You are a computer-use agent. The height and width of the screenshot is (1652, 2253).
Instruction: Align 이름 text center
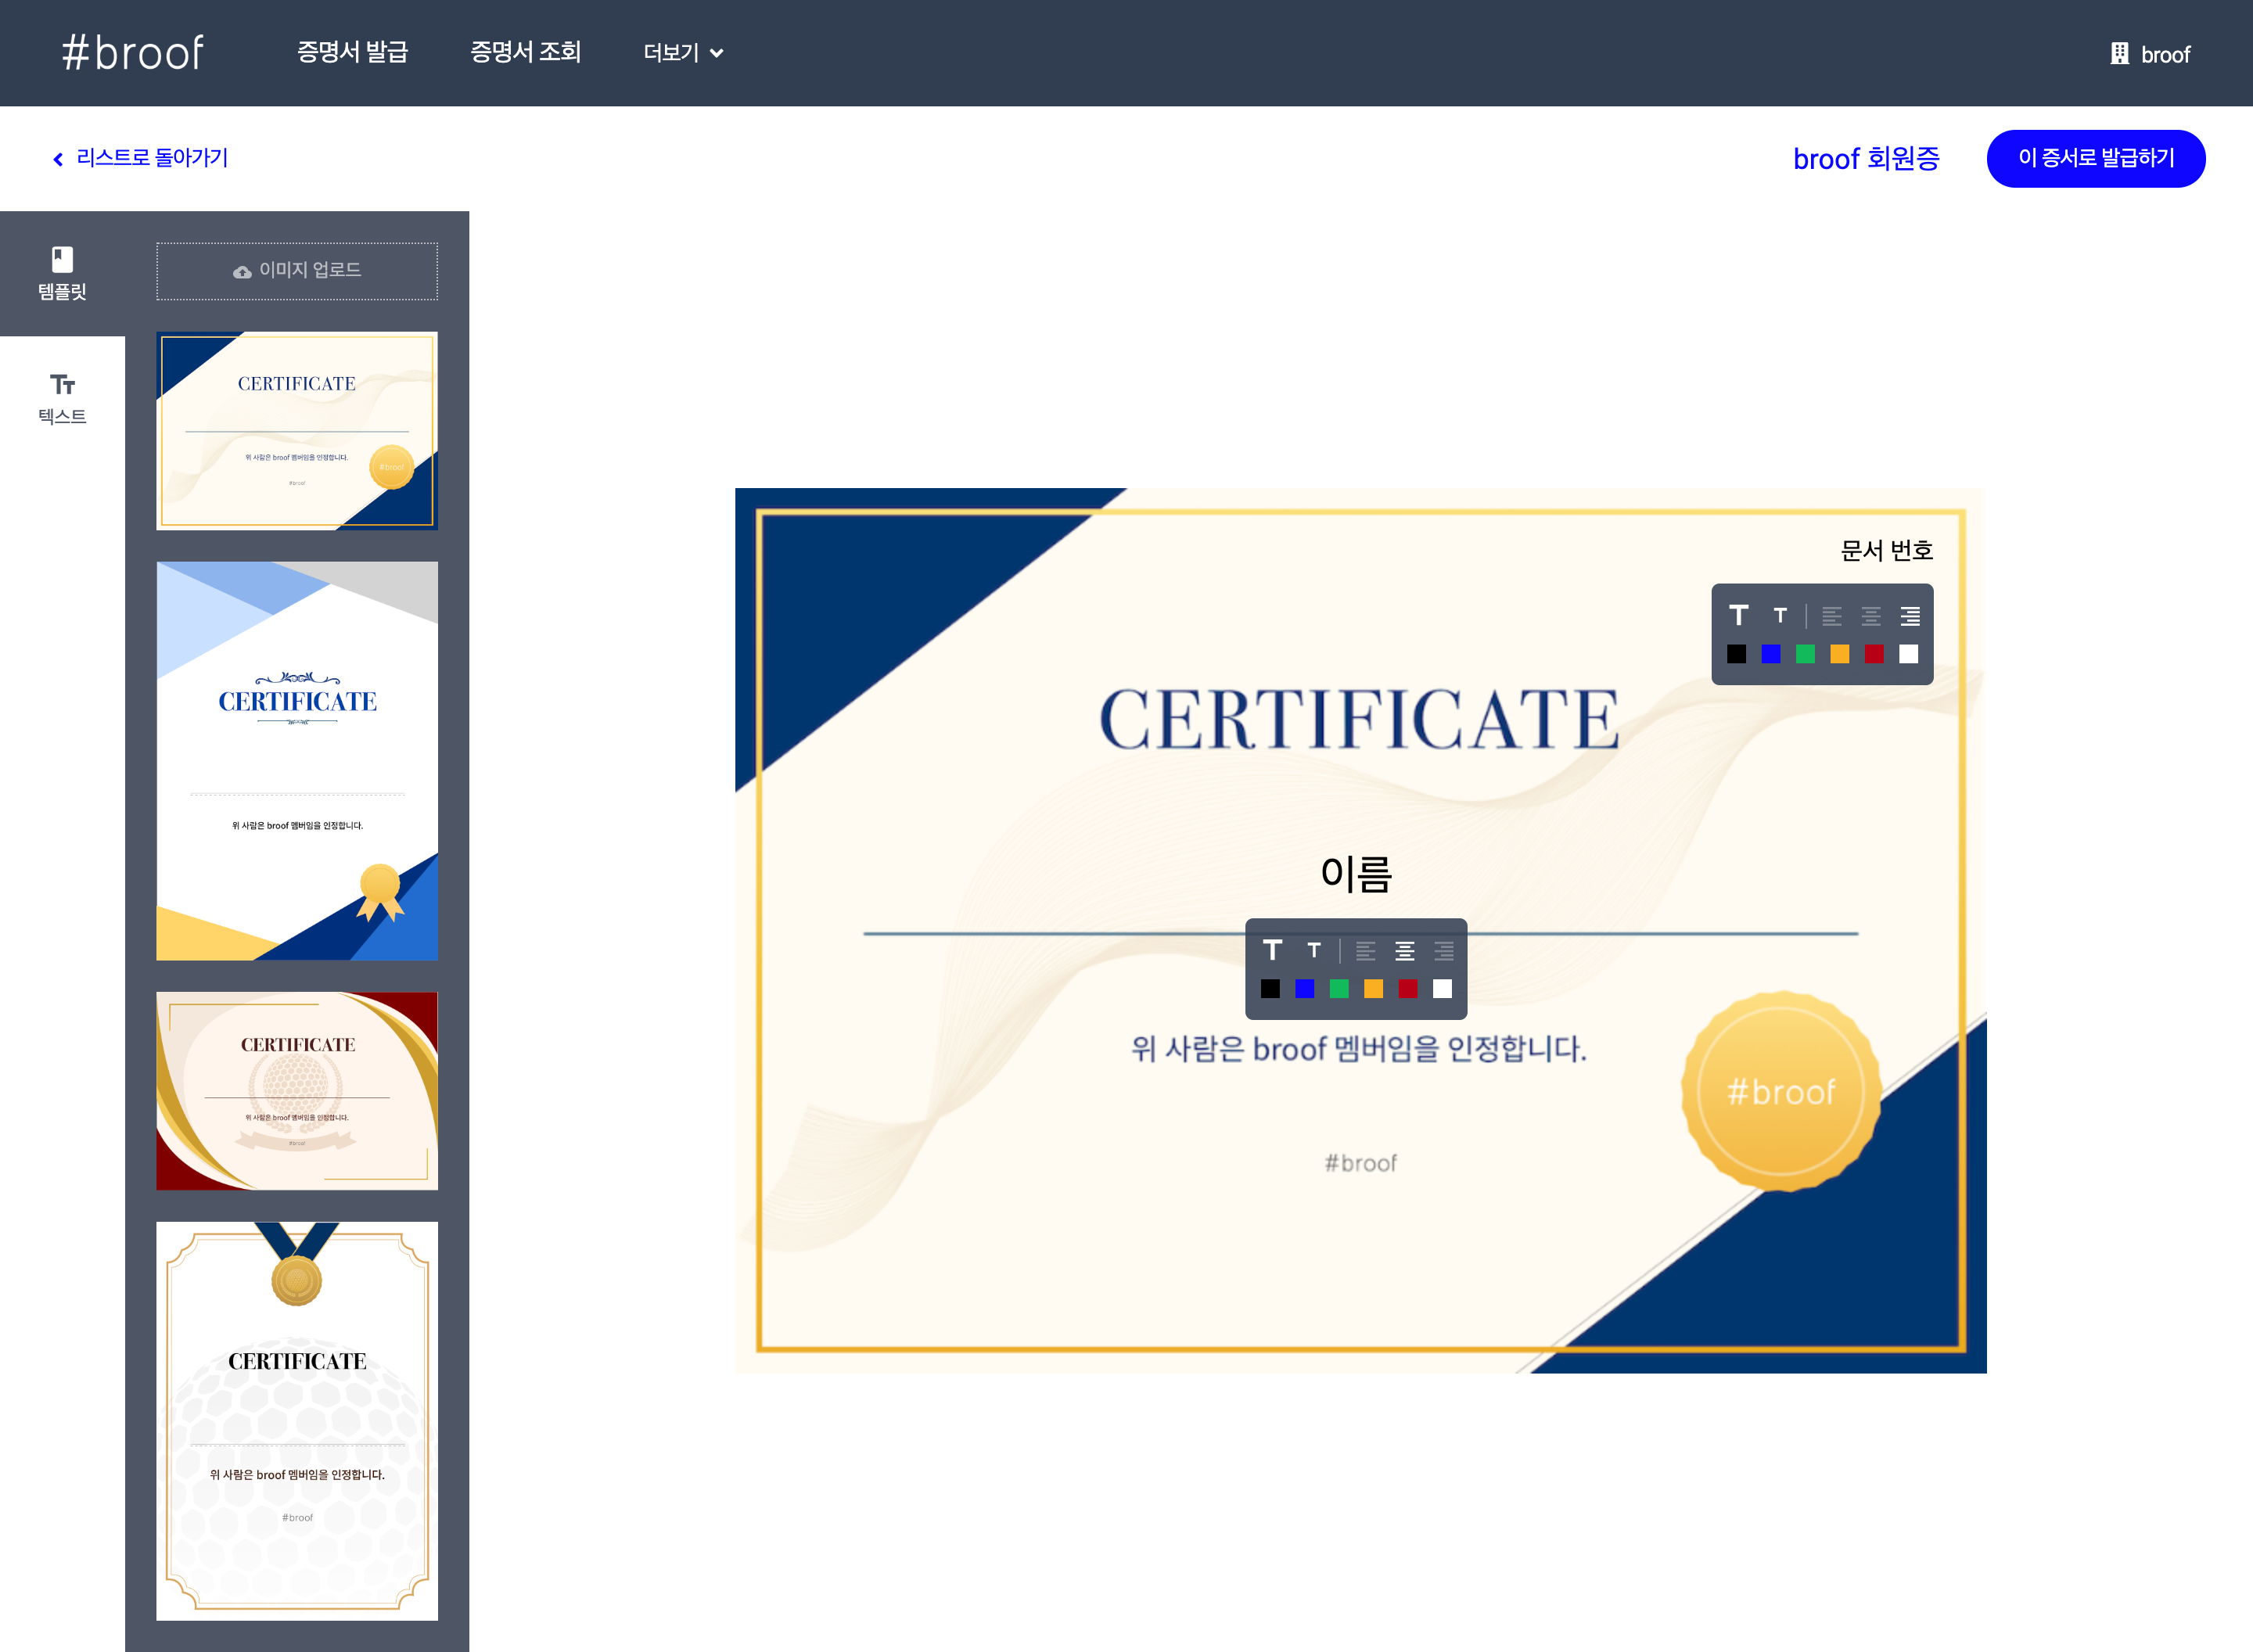(x=1405, y=951)
